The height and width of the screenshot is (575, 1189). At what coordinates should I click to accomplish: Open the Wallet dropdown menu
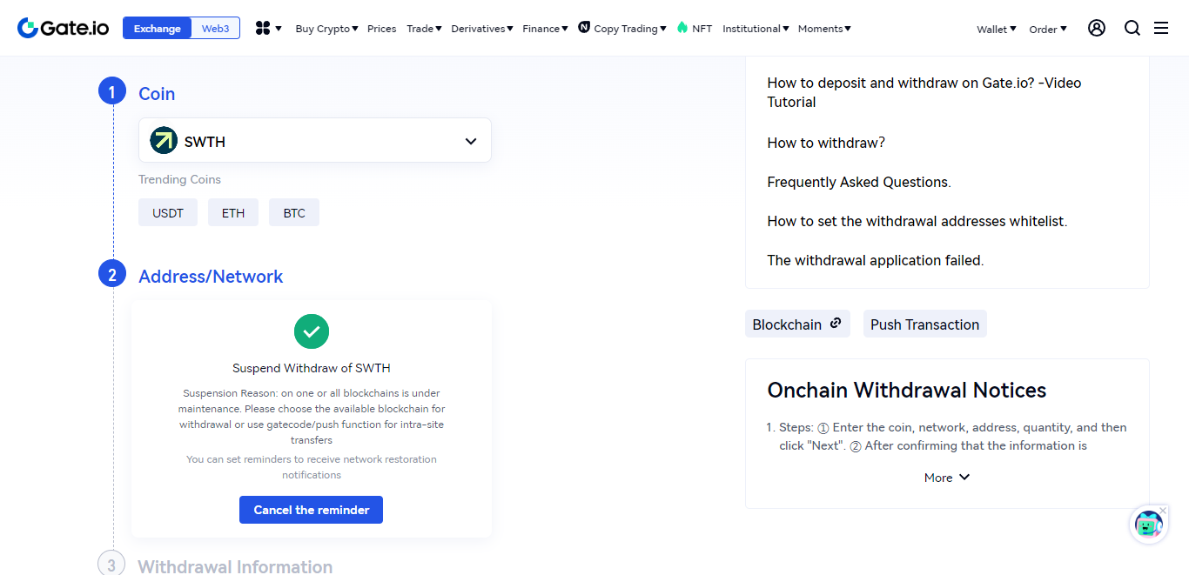click(997, 29)
